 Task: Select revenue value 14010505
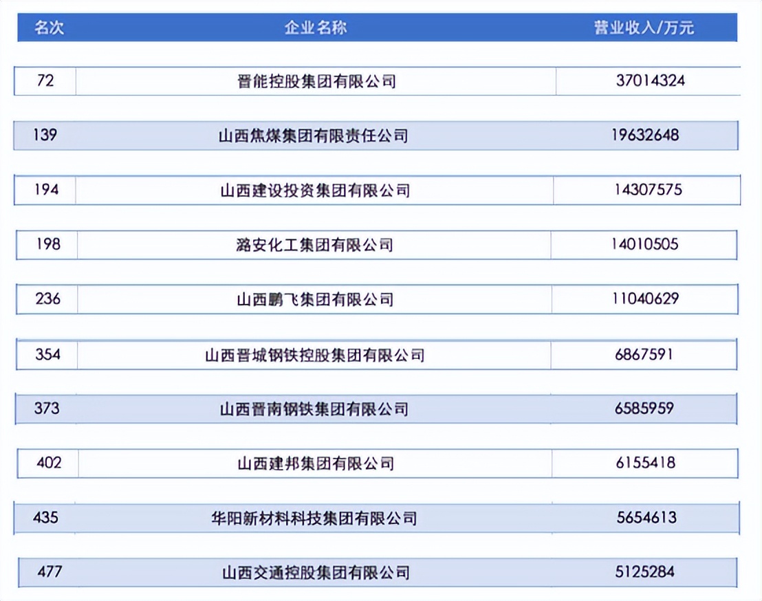pos(644,244)
